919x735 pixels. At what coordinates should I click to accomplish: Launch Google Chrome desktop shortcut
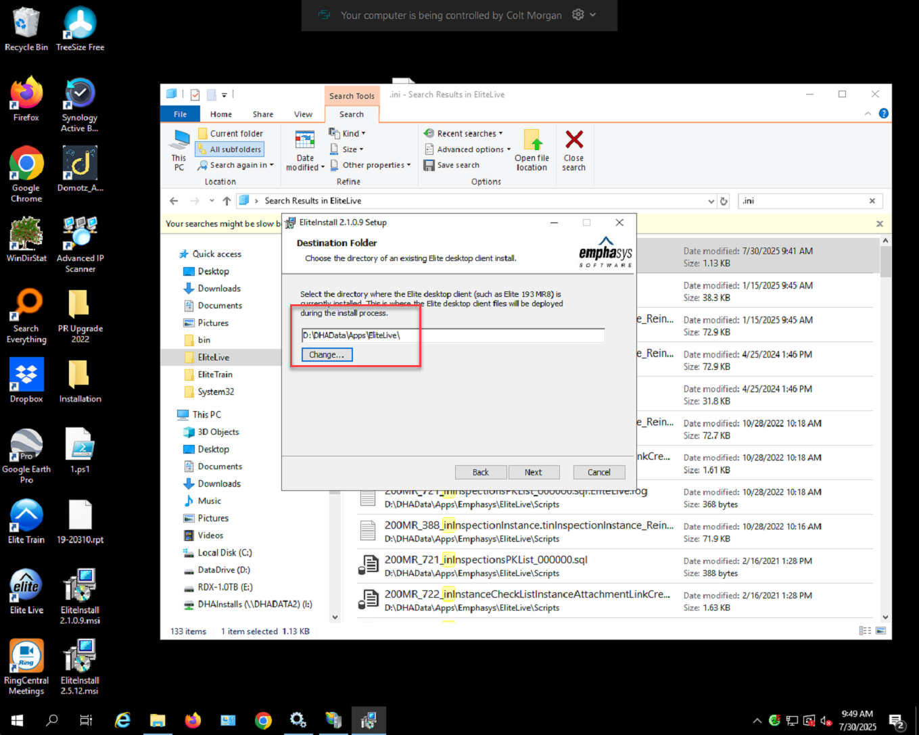[x=26, y=174]
